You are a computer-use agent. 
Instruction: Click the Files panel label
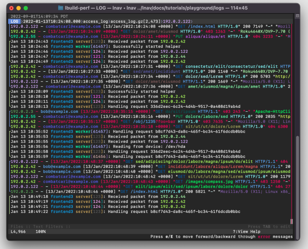click(17, 227)
